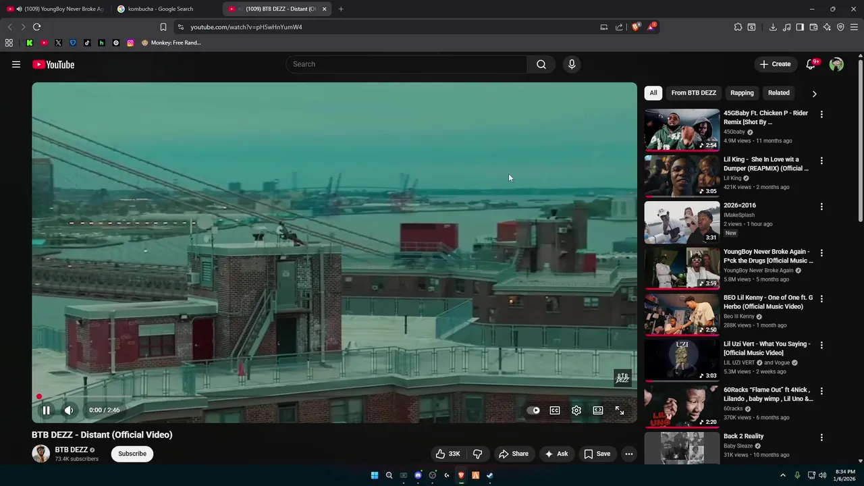Show hidden system tray icons

click(x=783, y=475)
